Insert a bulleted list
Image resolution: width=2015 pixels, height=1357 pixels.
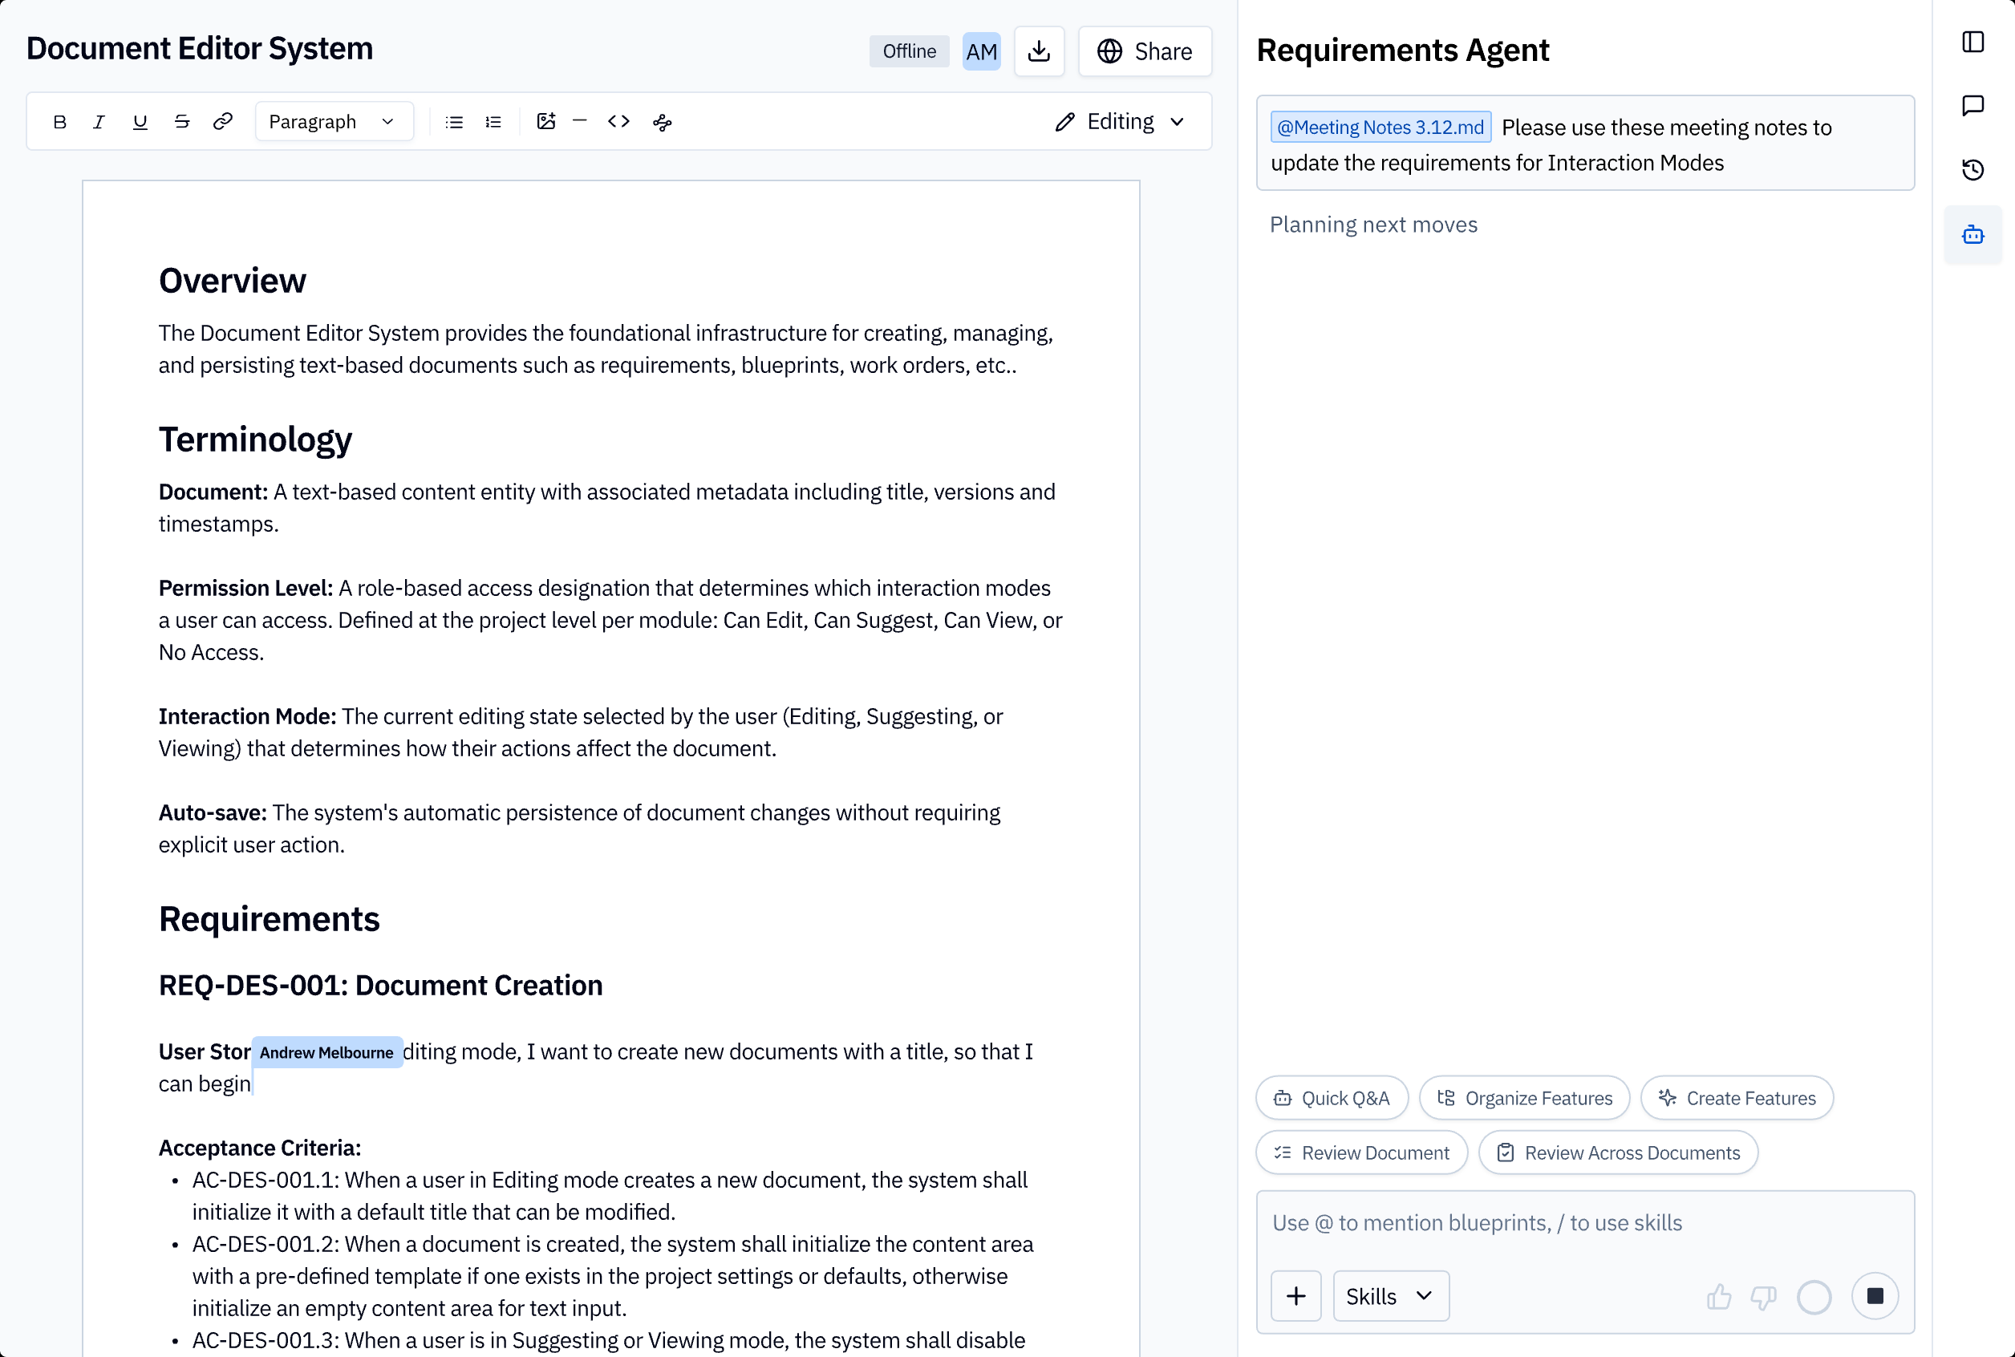tap(453, 122)
